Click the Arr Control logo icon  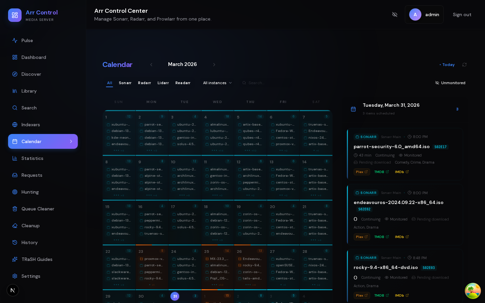[15, 15]
